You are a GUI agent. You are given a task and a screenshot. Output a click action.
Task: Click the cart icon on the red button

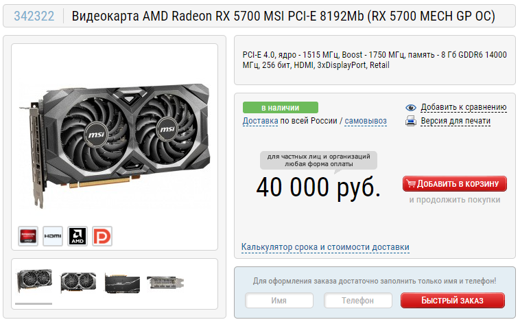[411, 183]
